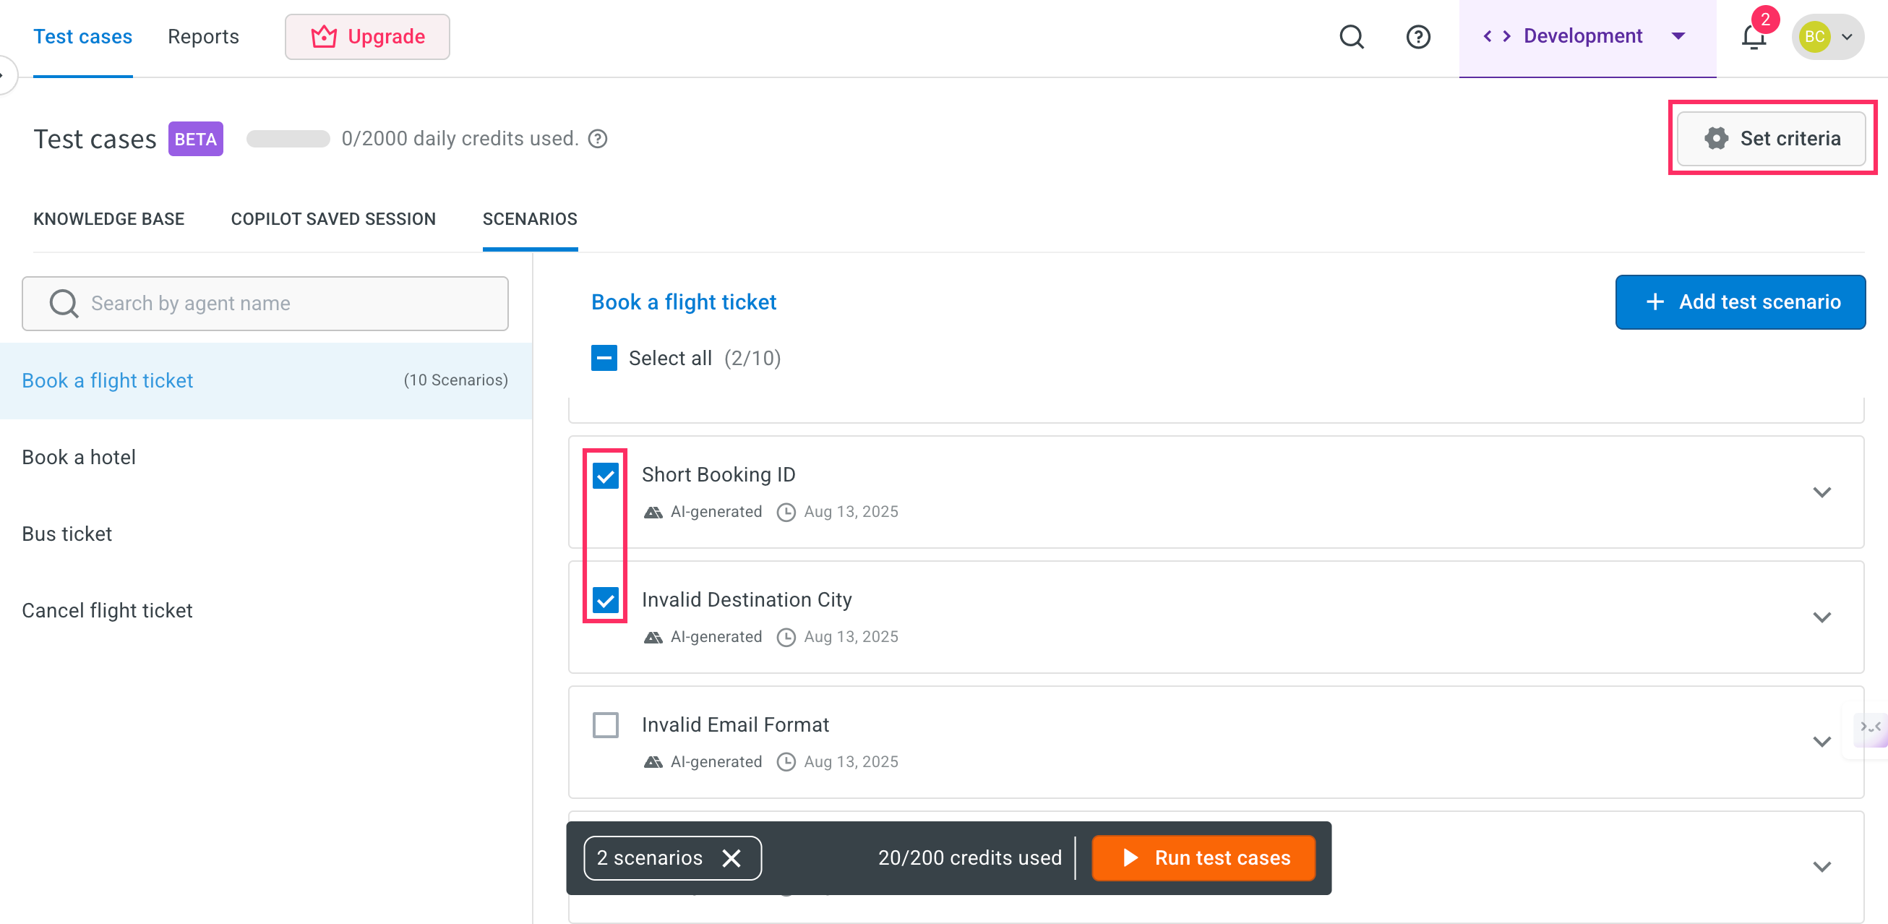The width and height of the screenshot is (1888, 924).
Task: Open the help question mark icon
Action: [1418, 37]
